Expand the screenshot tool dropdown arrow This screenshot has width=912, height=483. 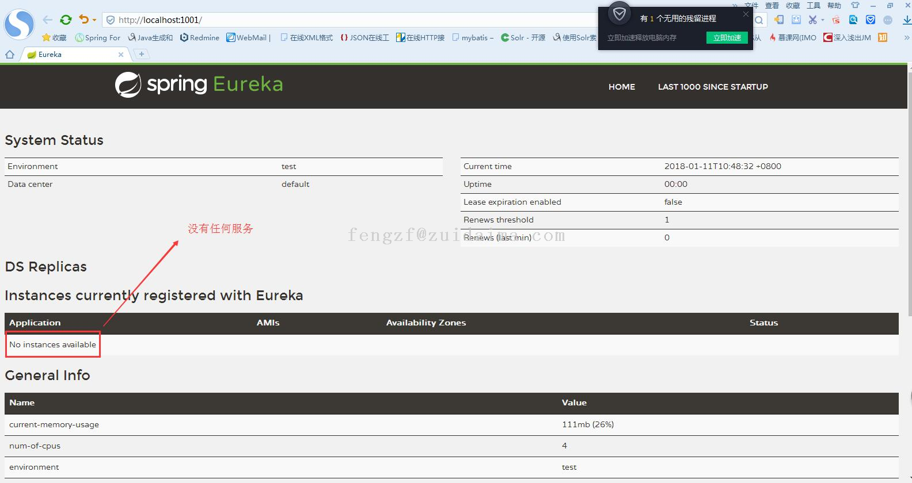[x=823, y=20]
